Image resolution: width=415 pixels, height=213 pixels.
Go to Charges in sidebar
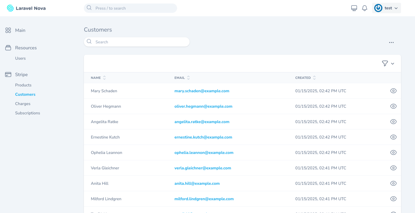[x=23, y=104]
